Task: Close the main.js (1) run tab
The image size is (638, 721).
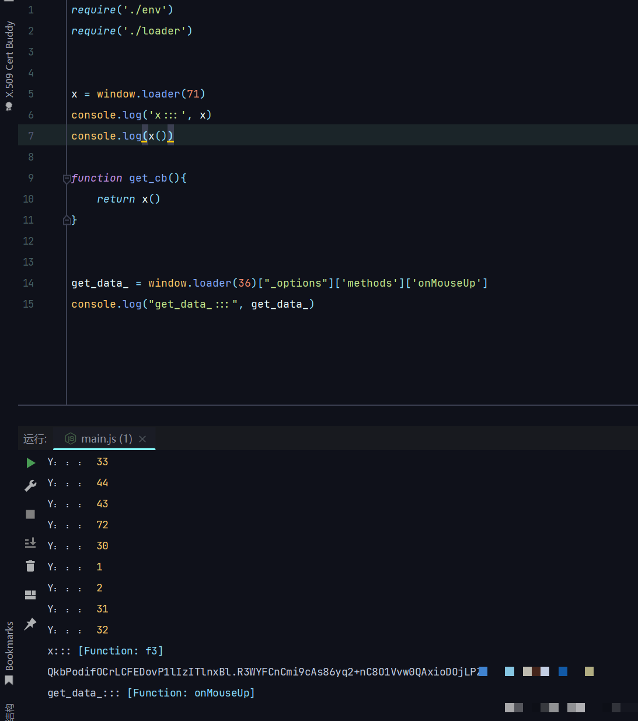Action: [x=142, y=439]
